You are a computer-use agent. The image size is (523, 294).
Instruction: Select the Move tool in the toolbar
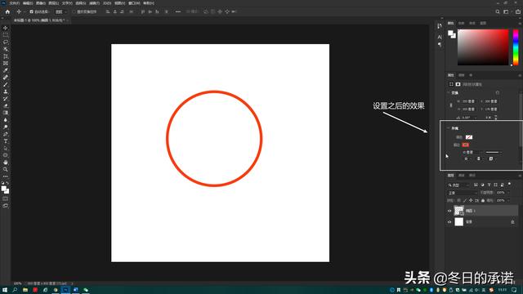pos(6,28)
